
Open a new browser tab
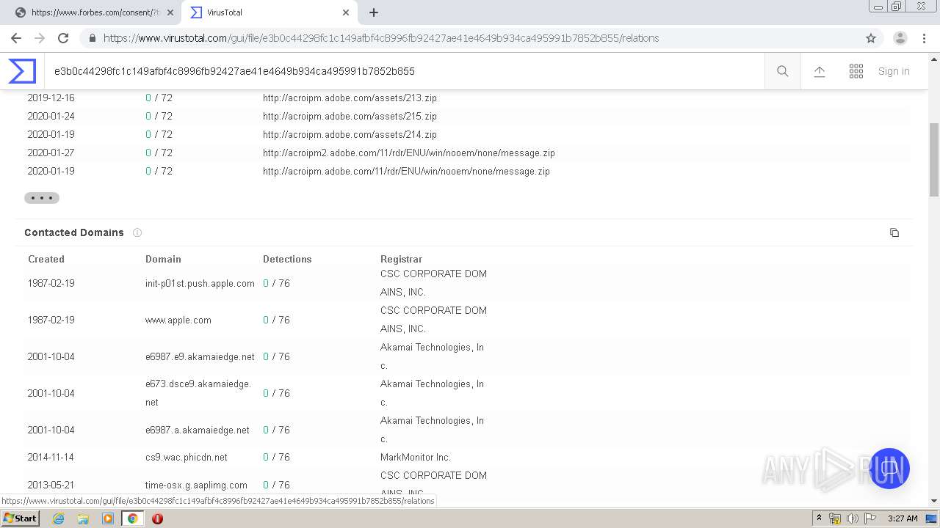[374, 12]
